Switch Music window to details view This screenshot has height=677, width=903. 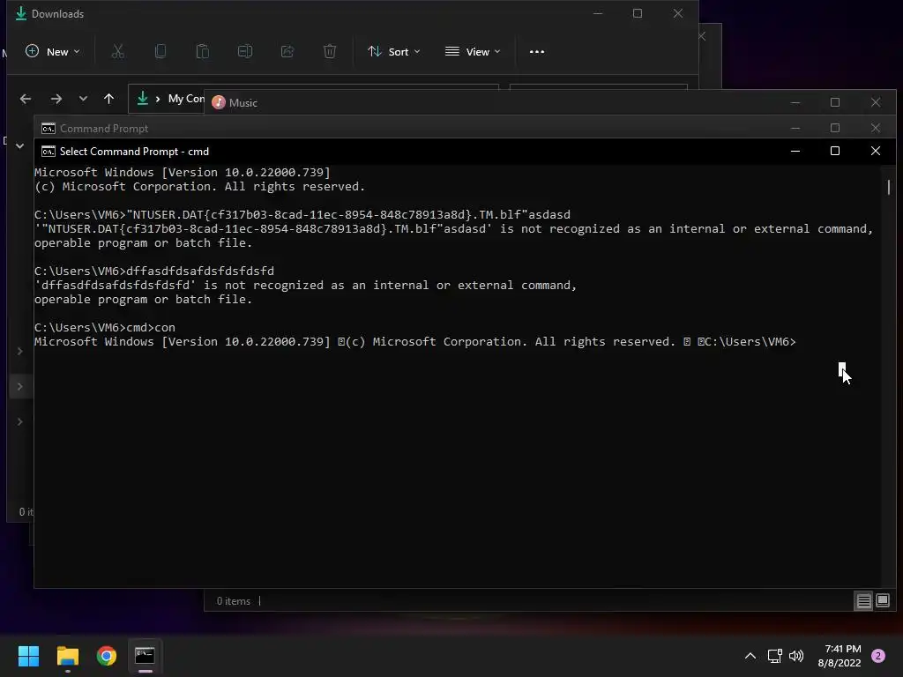tap(864, 601)
